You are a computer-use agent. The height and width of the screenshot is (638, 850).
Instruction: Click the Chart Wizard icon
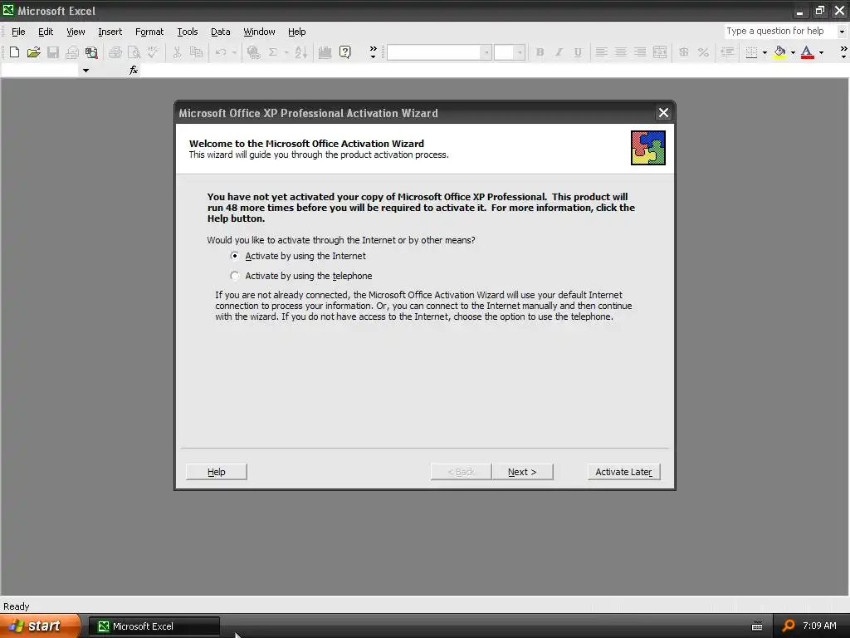325,52
